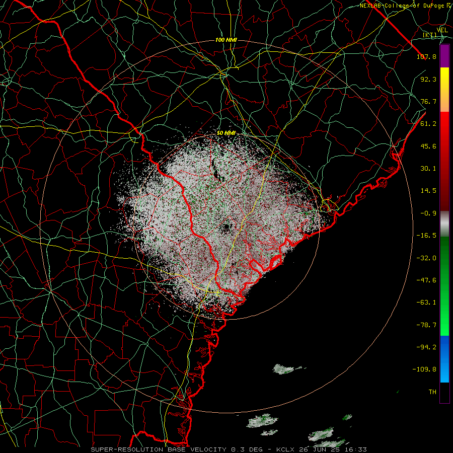Screen dimensions: 453x453
Task: Click the 76.7 value on the velocity scale
Action: tap(428, 101)
